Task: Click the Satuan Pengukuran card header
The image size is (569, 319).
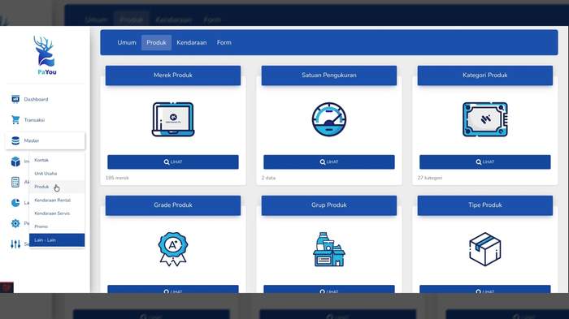Action: (328, 75)
